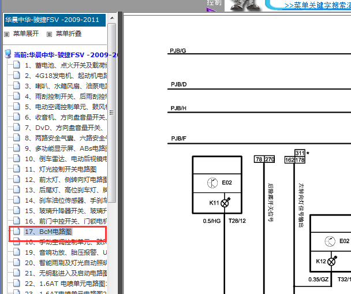The height and width of the screenshot is (294, 351).
Task: Open item 19 音响功放、胎压报警
Action: coord(66,252)
